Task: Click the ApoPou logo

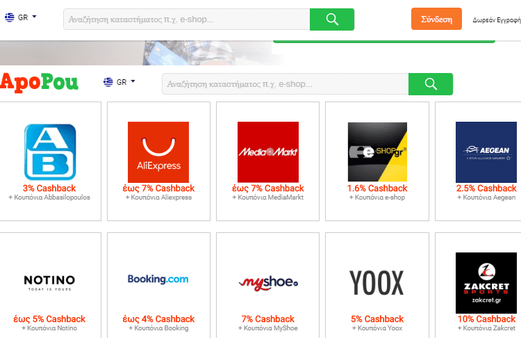Action: click(39, 82)
